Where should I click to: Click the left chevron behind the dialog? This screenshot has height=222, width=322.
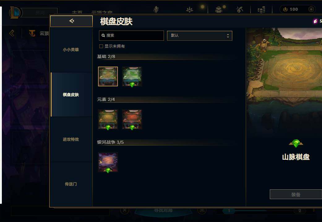pyautogui.click(x=12, y=33)
